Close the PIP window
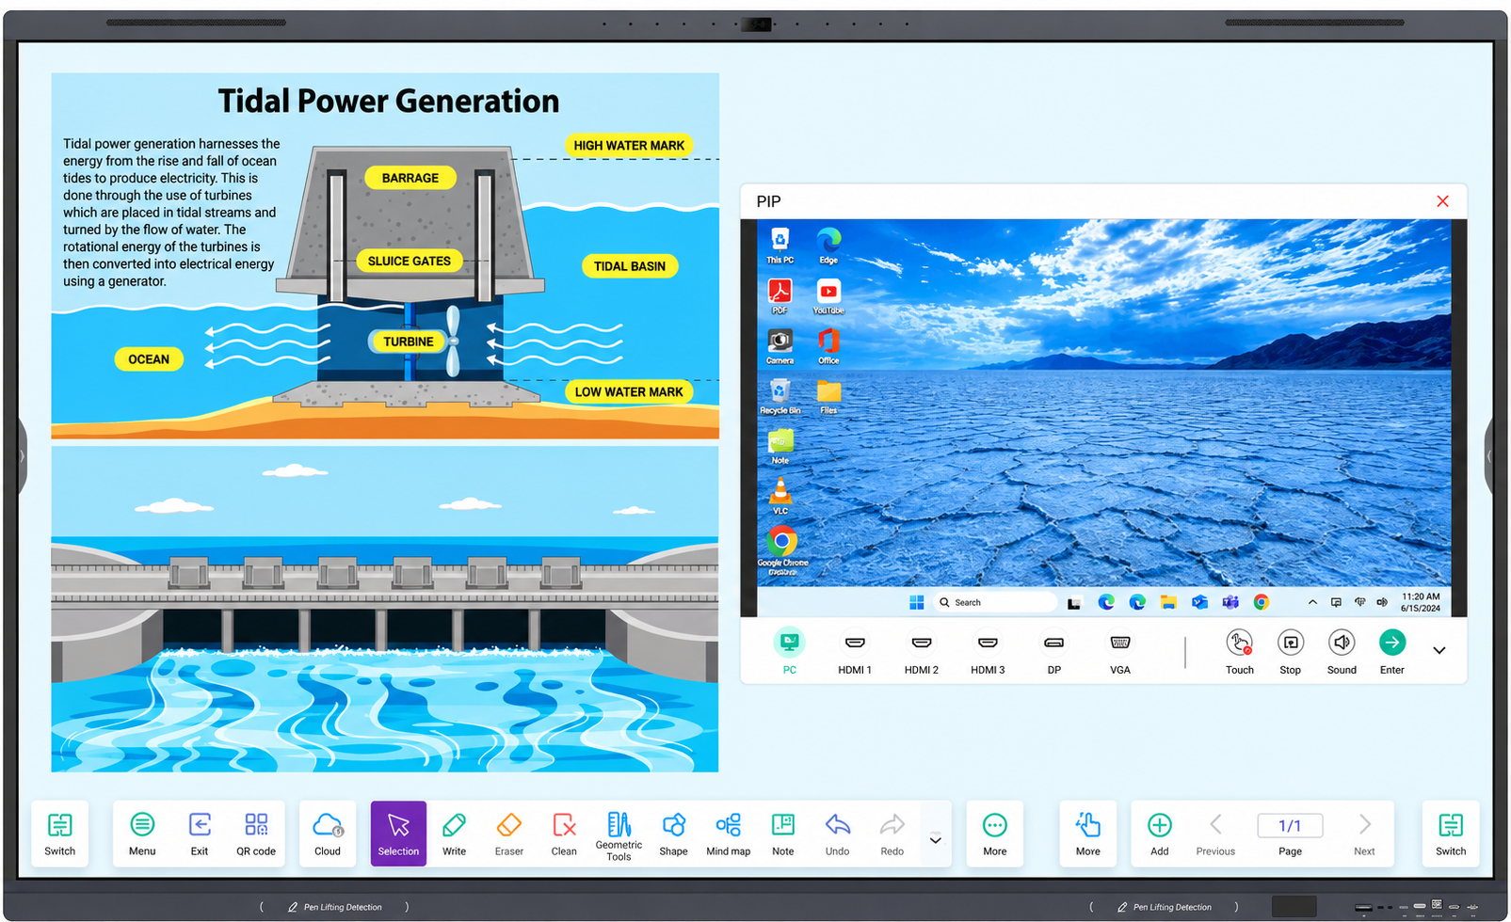This screenshot has width=1511, height=922. (1442, 201)
